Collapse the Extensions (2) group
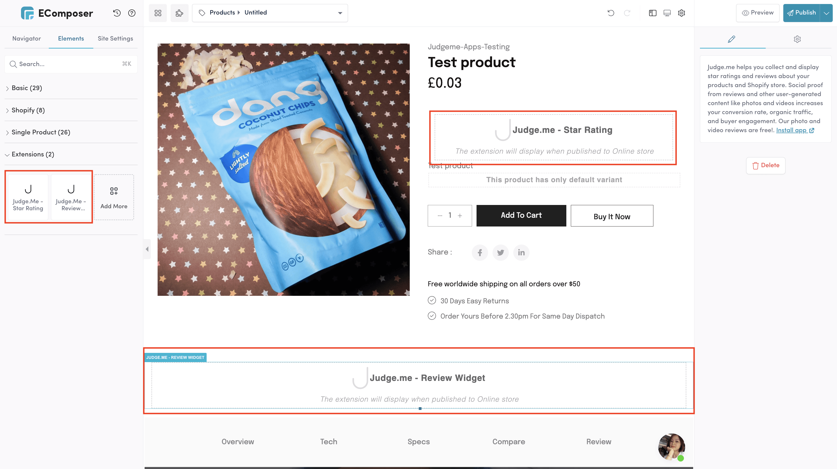The image size is (837, 469). point(33,154)
